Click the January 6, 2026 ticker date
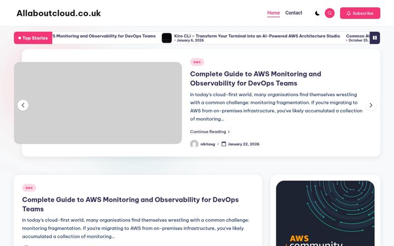 pos(190,40)
